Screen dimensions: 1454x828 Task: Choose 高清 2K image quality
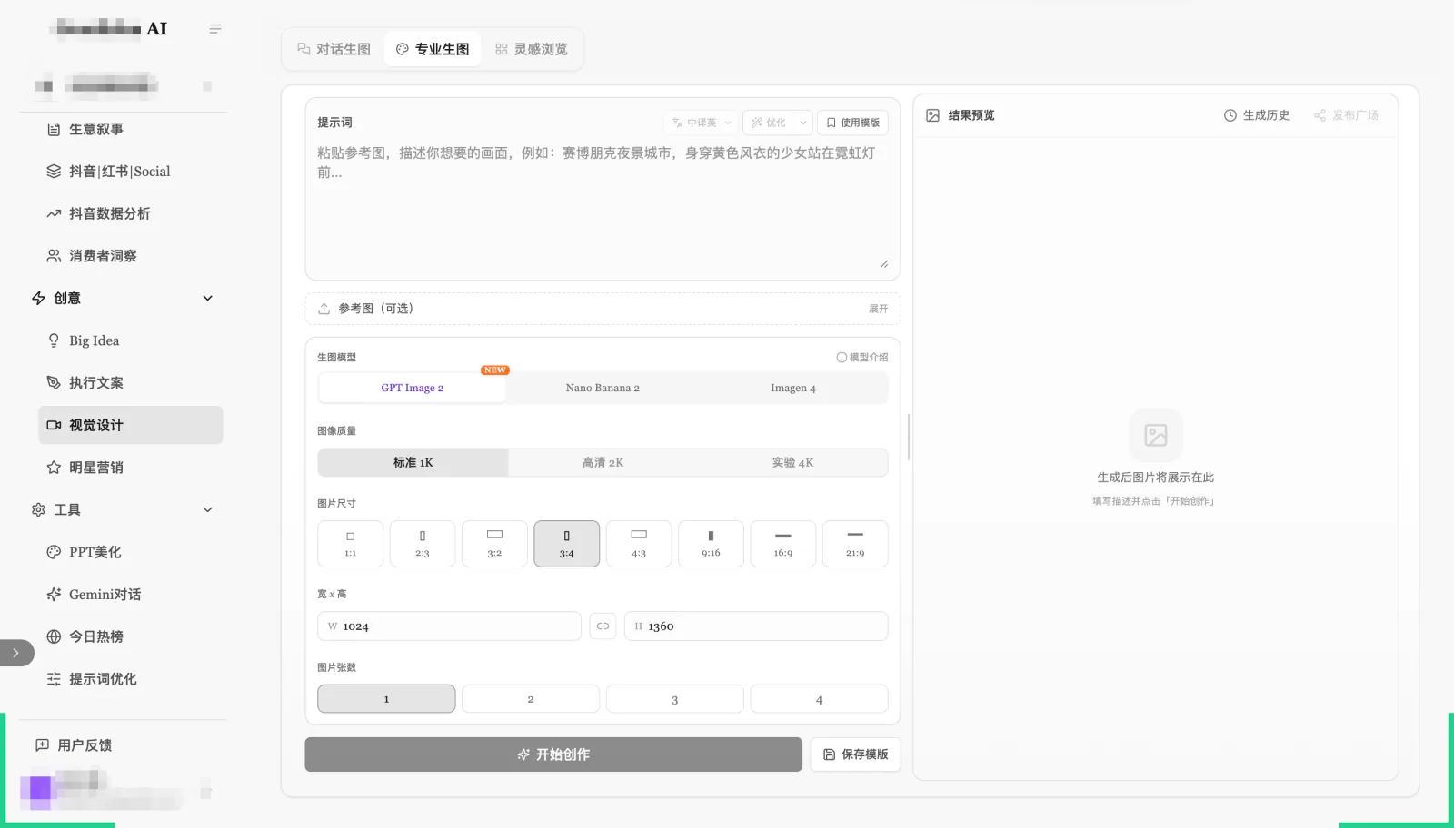click(603, 462)
